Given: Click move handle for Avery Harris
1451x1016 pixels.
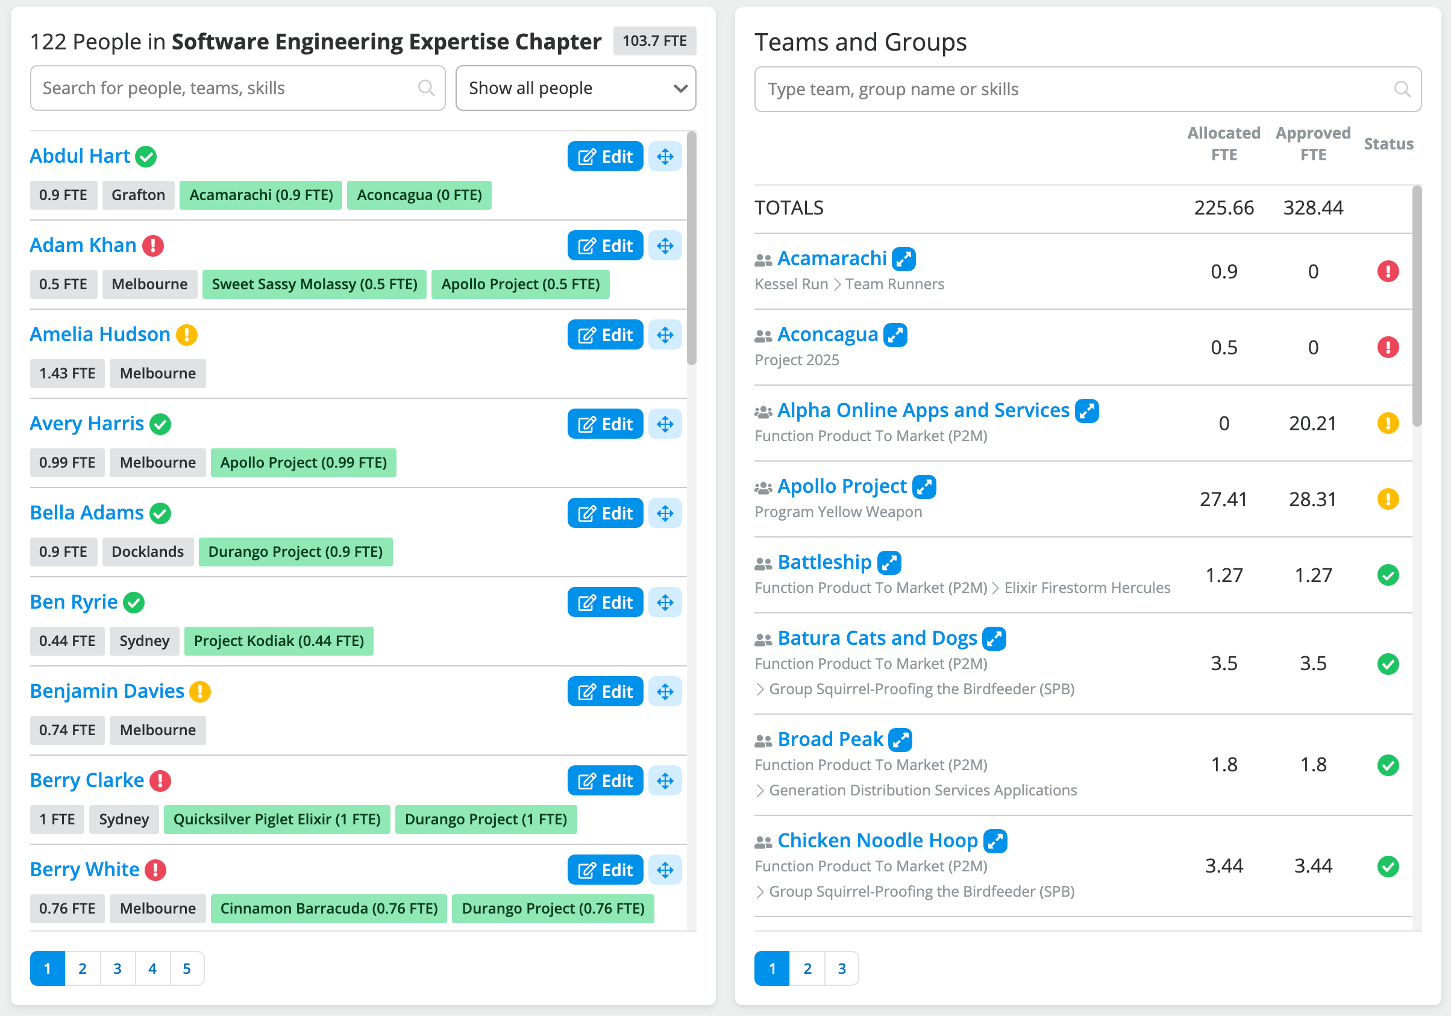Looking at the screenshot, I should point(665,424).
